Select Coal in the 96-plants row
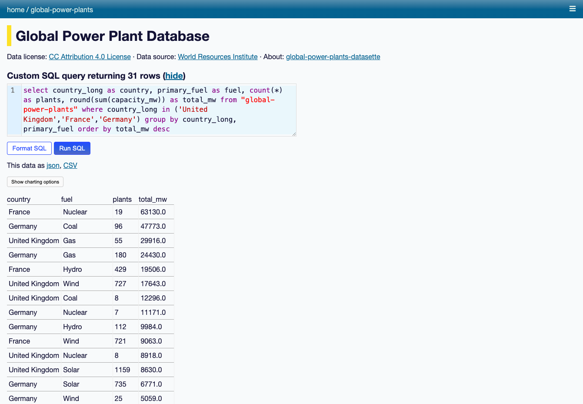This screenshot has height=404, width=583. click(x=87, y=226)
